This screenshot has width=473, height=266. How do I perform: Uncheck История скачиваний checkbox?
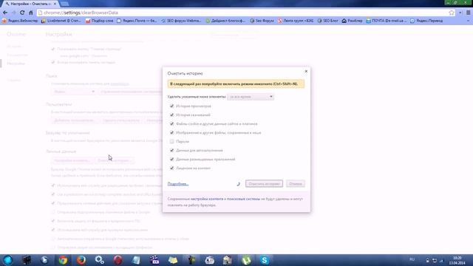point(171,115)
